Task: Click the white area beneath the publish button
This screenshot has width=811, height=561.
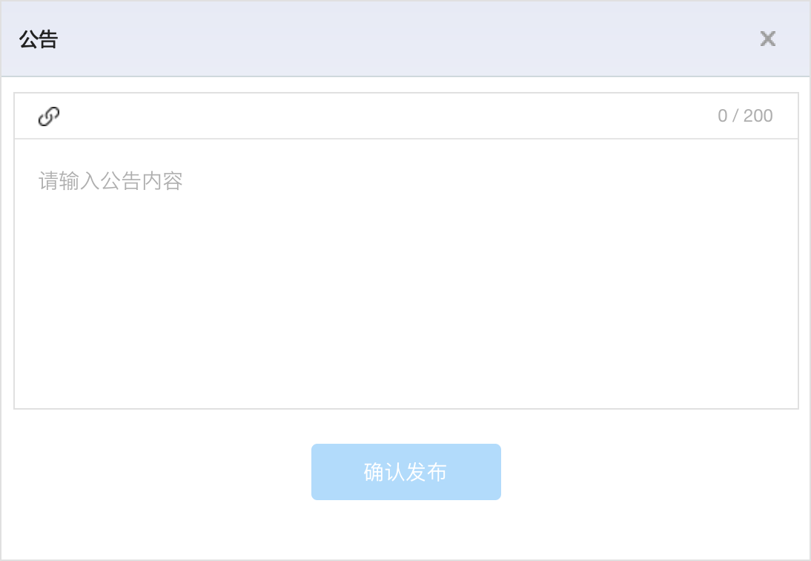Action: 406,529
